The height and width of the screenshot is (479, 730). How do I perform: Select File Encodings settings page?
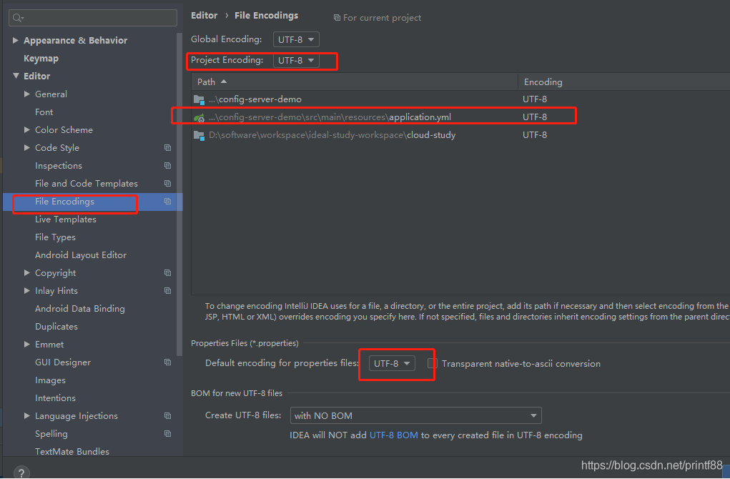pos(65,202)
